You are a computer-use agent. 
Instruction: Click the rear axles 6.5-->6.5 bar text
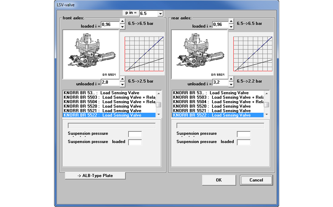tap(249, 23)
